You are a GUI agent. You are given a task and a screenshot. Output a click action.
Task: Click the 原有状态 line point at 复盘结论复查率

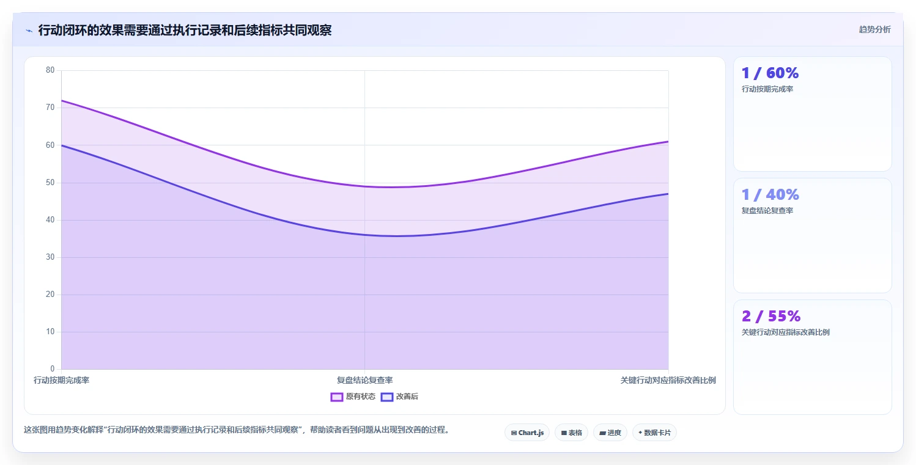364,186
